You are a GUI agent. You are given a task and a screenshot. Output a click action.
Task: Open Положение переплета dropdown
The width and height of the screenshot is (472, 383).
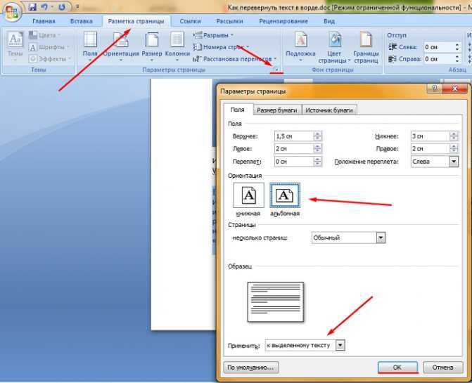tap(435, 162)
